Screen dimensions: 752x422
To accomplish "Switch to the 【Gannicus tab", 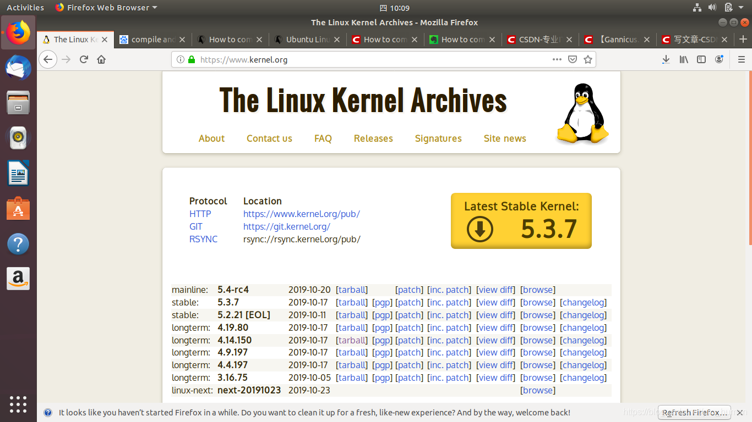I will (x=618, y=40).
